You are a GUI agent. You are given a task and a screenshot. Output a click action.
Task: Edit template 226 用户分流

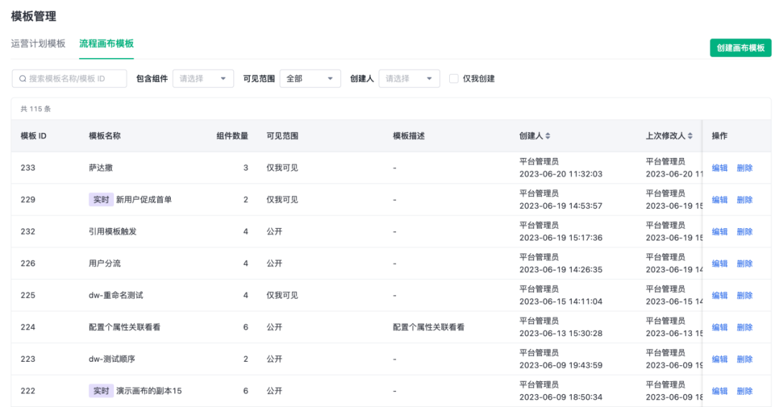tap(720, 263)
